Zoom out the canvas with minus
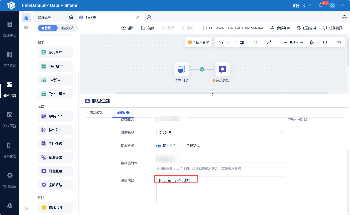 (286, 42)
